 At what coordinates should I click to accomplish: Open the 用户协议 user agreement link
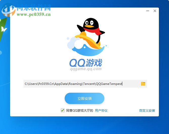[x=101, y=110]
